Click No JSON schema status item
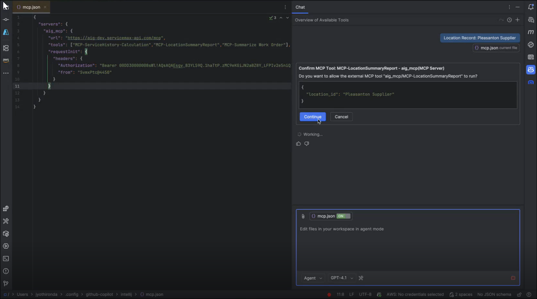Screen dimensions: 537x299 click(x=494, y=294)
